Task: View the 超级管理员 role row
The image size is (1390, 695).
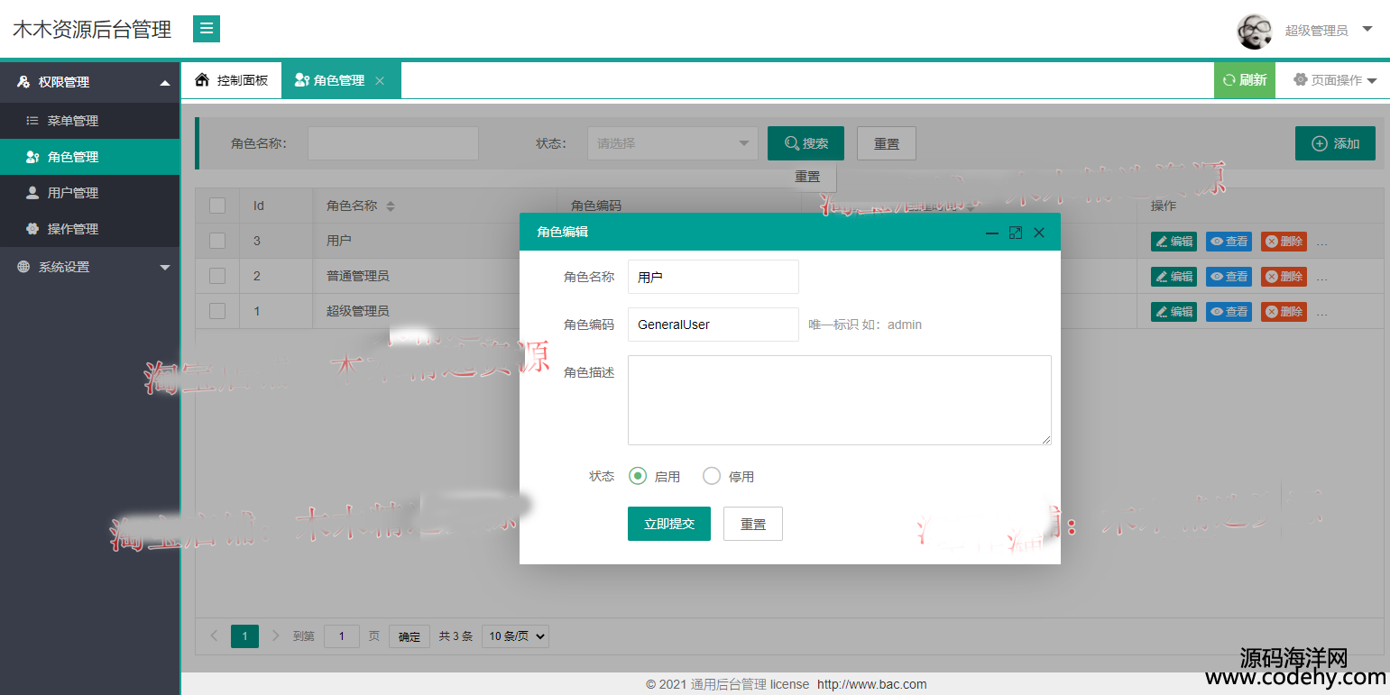Action: [1229, 312]
